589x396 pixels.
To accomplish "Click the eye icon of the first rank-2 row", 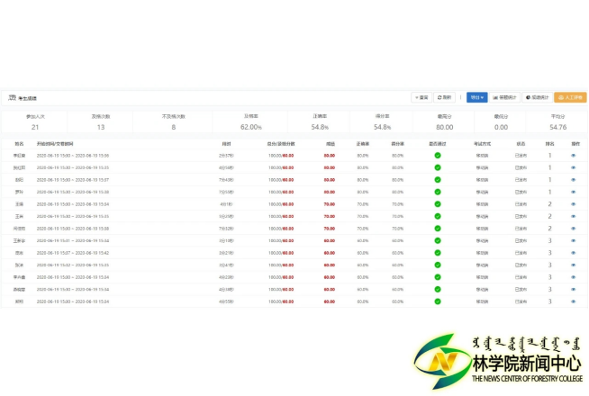I will pyautogui.click(x=575, y=204).
